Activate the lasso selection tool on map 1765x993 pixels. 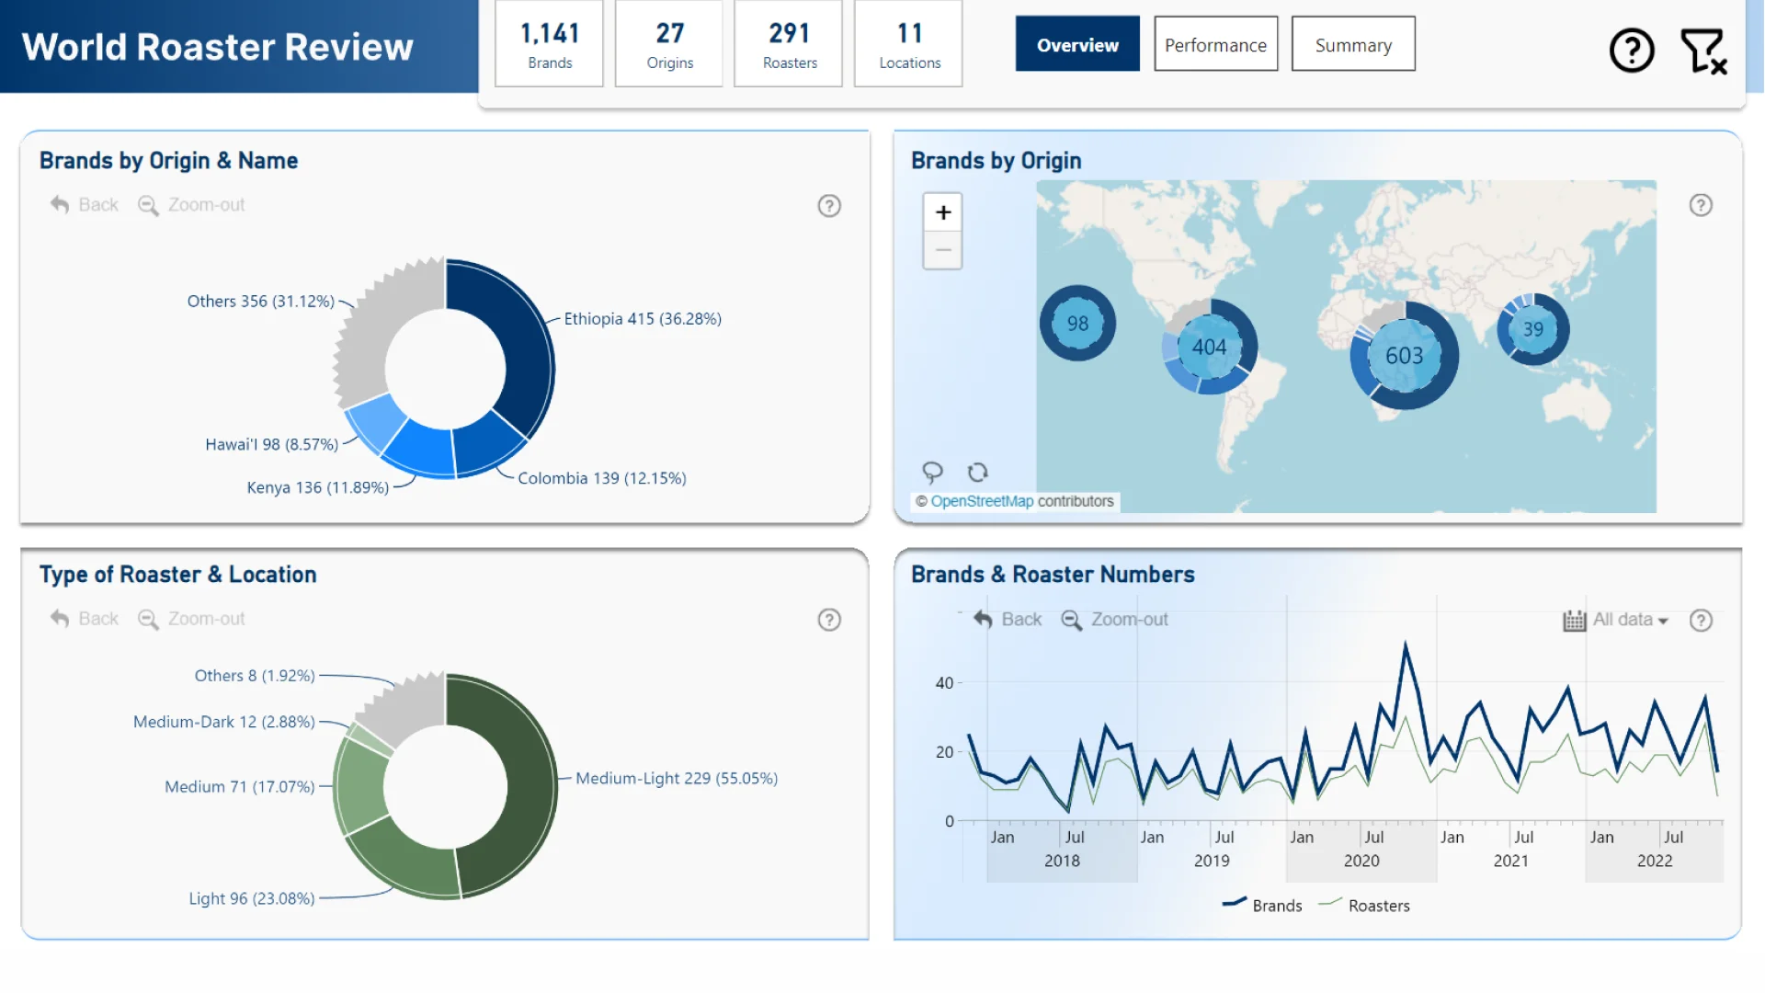coord(932,473)
